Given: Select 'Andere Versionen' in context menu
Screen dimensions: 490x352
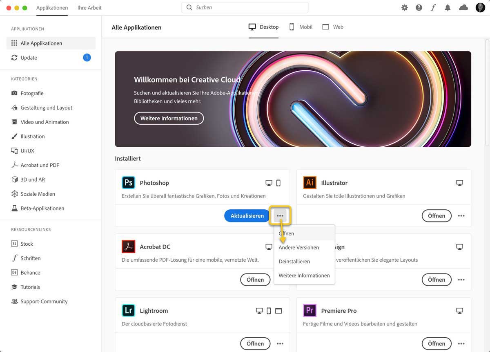Looking at the screenshot, I should click(299, 248).
